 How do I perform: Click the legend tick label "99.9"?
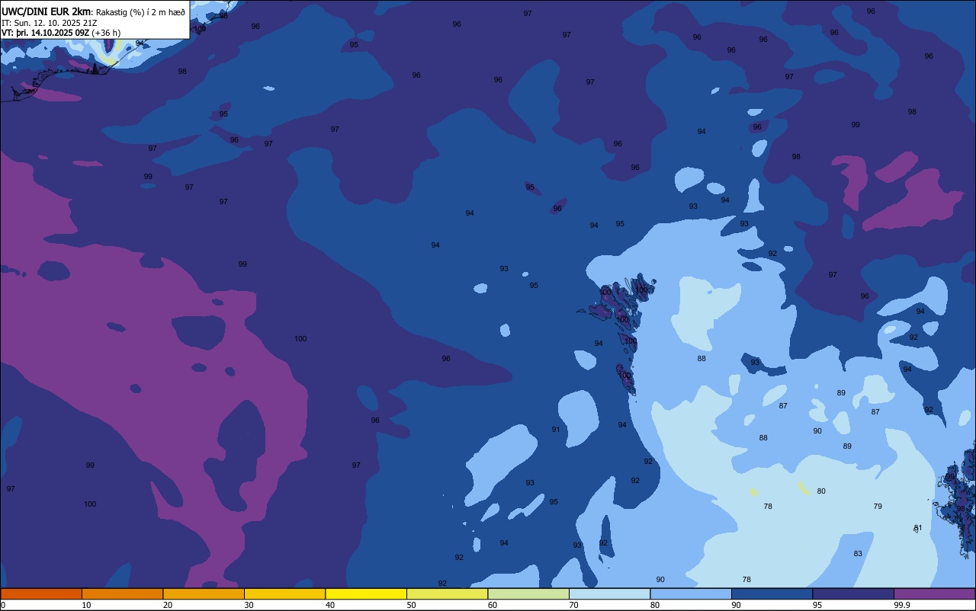902,605
